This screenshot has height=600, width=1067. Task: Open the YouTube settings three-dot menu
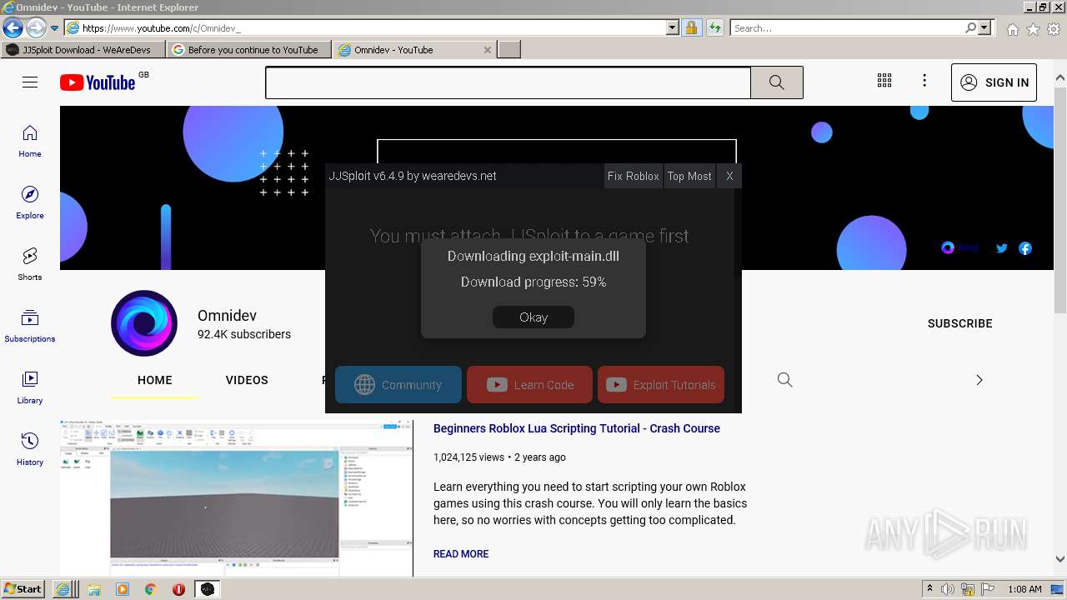tap(924, 81)
